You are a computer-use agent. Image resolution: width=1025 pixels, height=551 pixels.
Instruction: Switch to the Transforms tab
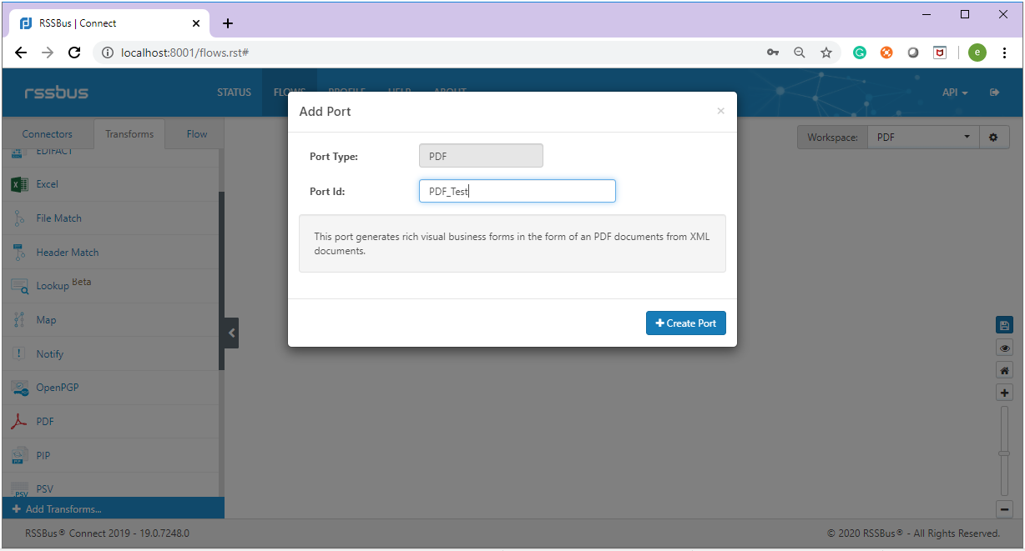click(x=129, y=134)
